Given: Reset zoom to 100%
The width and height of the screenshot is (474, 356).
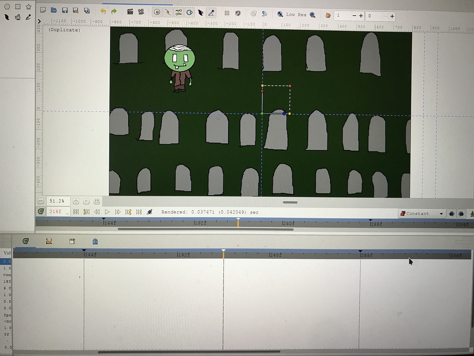Looking at the screenshot, I should (86, 201).
